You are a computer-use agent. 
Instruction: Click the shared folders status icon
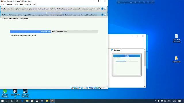[x=85, y=88]
